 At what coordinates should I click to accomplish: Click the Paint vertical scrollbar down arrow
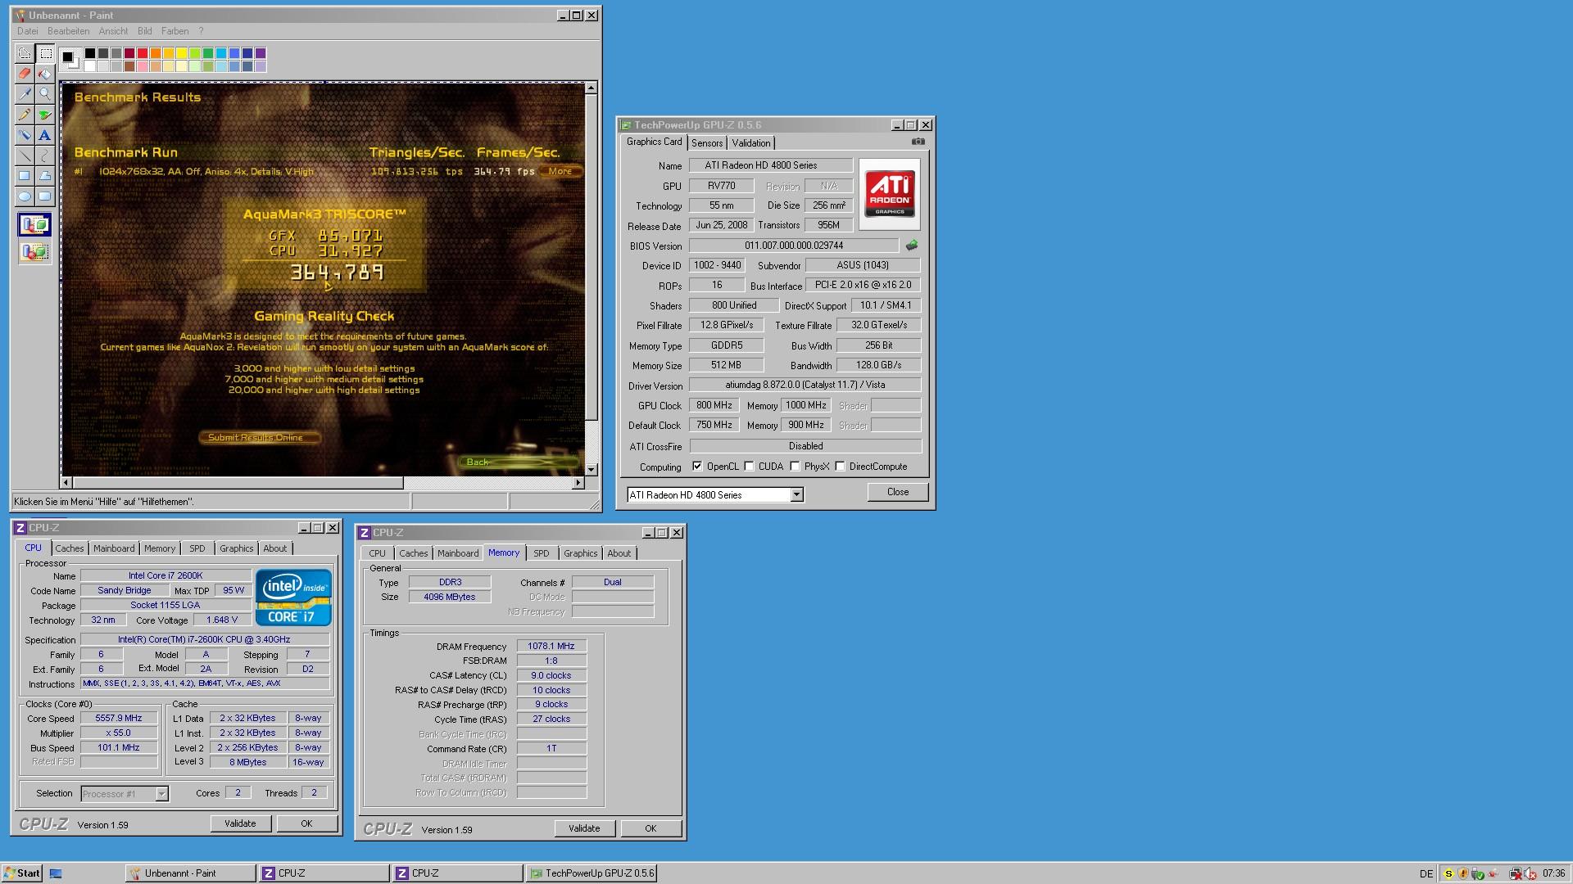click(x=592, y=470)
